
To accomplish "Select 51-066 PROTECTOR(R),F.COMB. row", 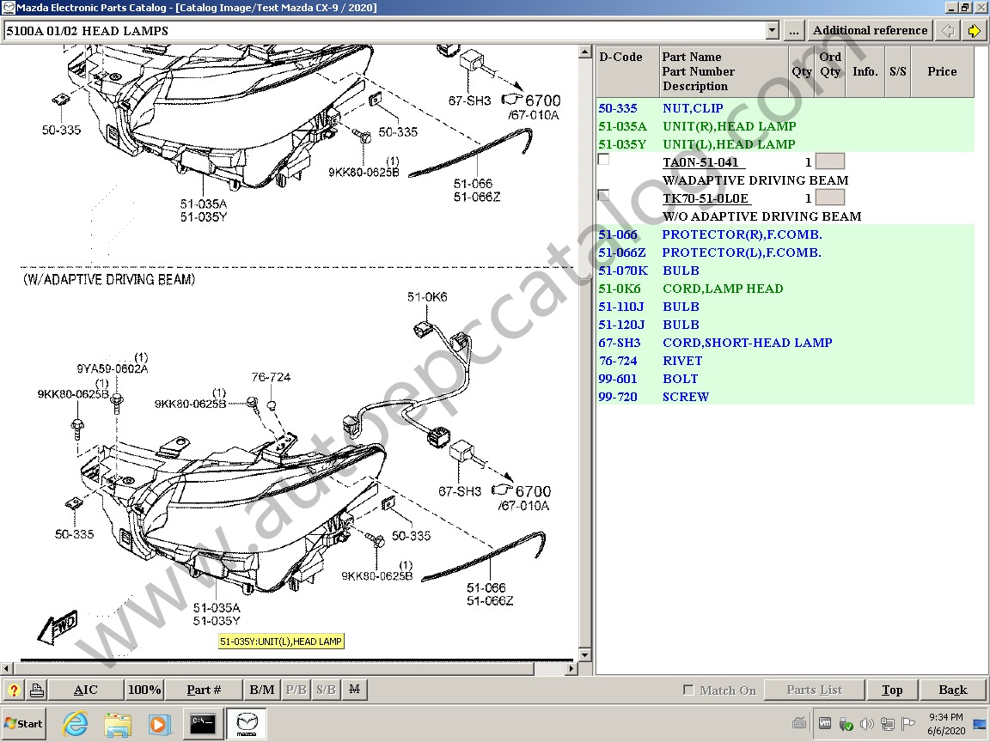I will click(785, 234).
